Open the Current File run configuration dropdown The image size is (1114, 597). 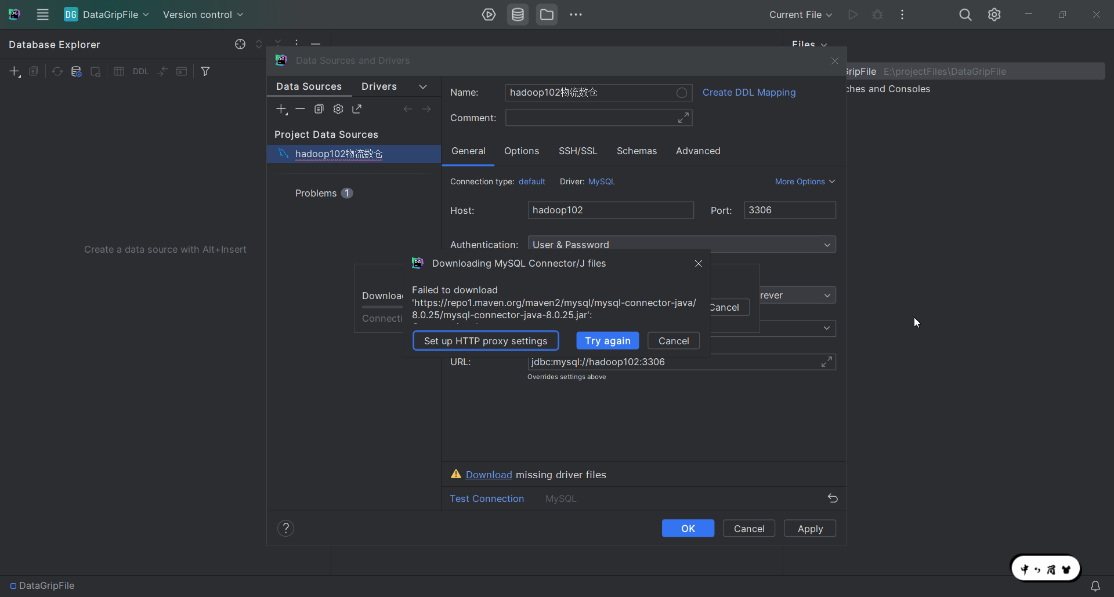[800, 14]
